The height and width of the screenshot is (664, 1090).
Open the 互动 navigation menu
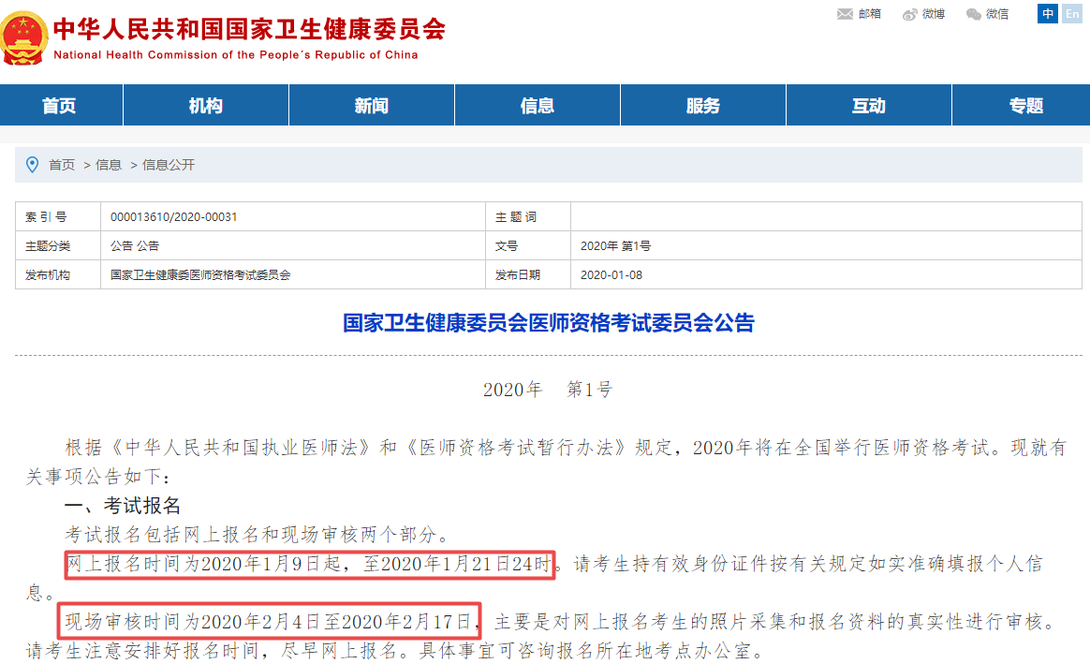pos(868,104)
